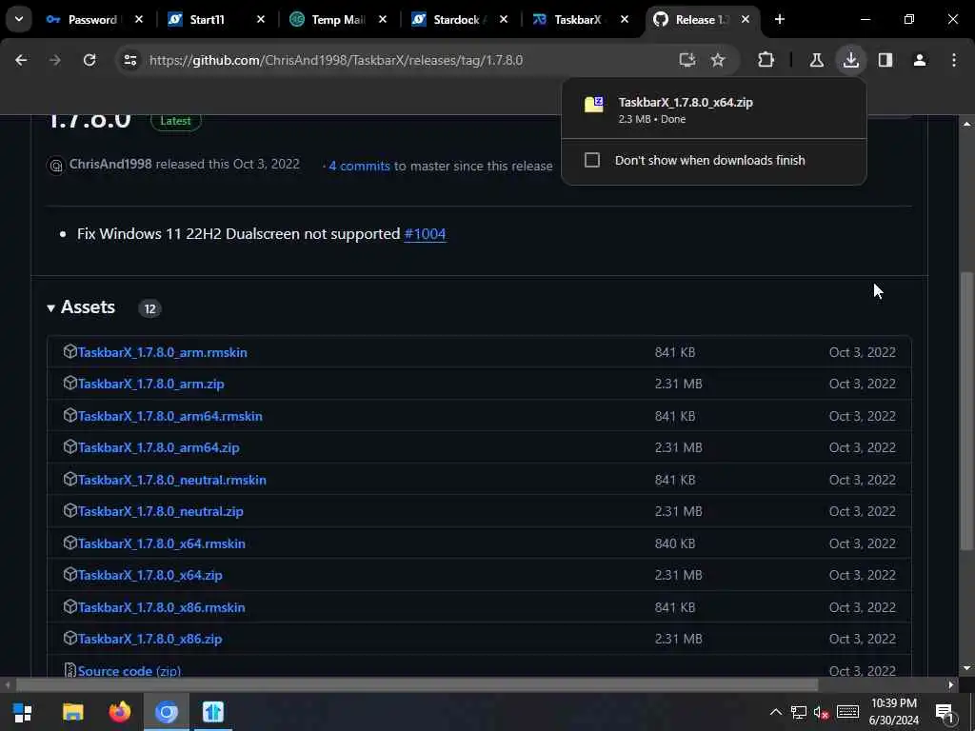Open the side panel icon

pyautogui.click(x=885, y=60)
